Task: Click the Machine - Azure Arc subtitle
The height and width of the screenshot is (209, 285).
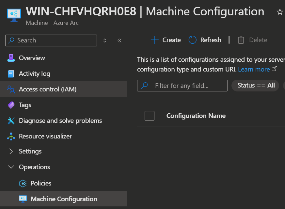Action: click(x=52, y=23)
